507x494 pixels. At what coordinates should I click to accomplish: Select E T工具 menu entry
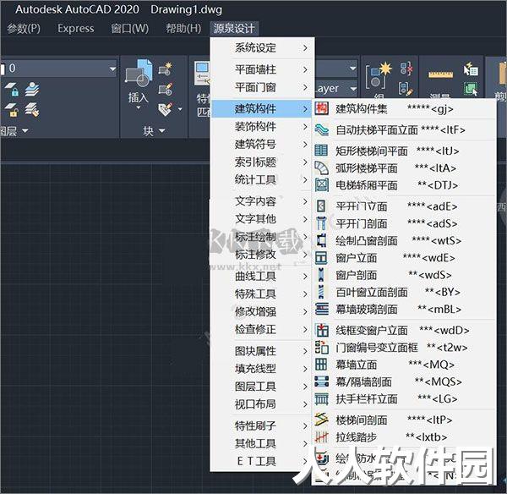click(261, 461)
